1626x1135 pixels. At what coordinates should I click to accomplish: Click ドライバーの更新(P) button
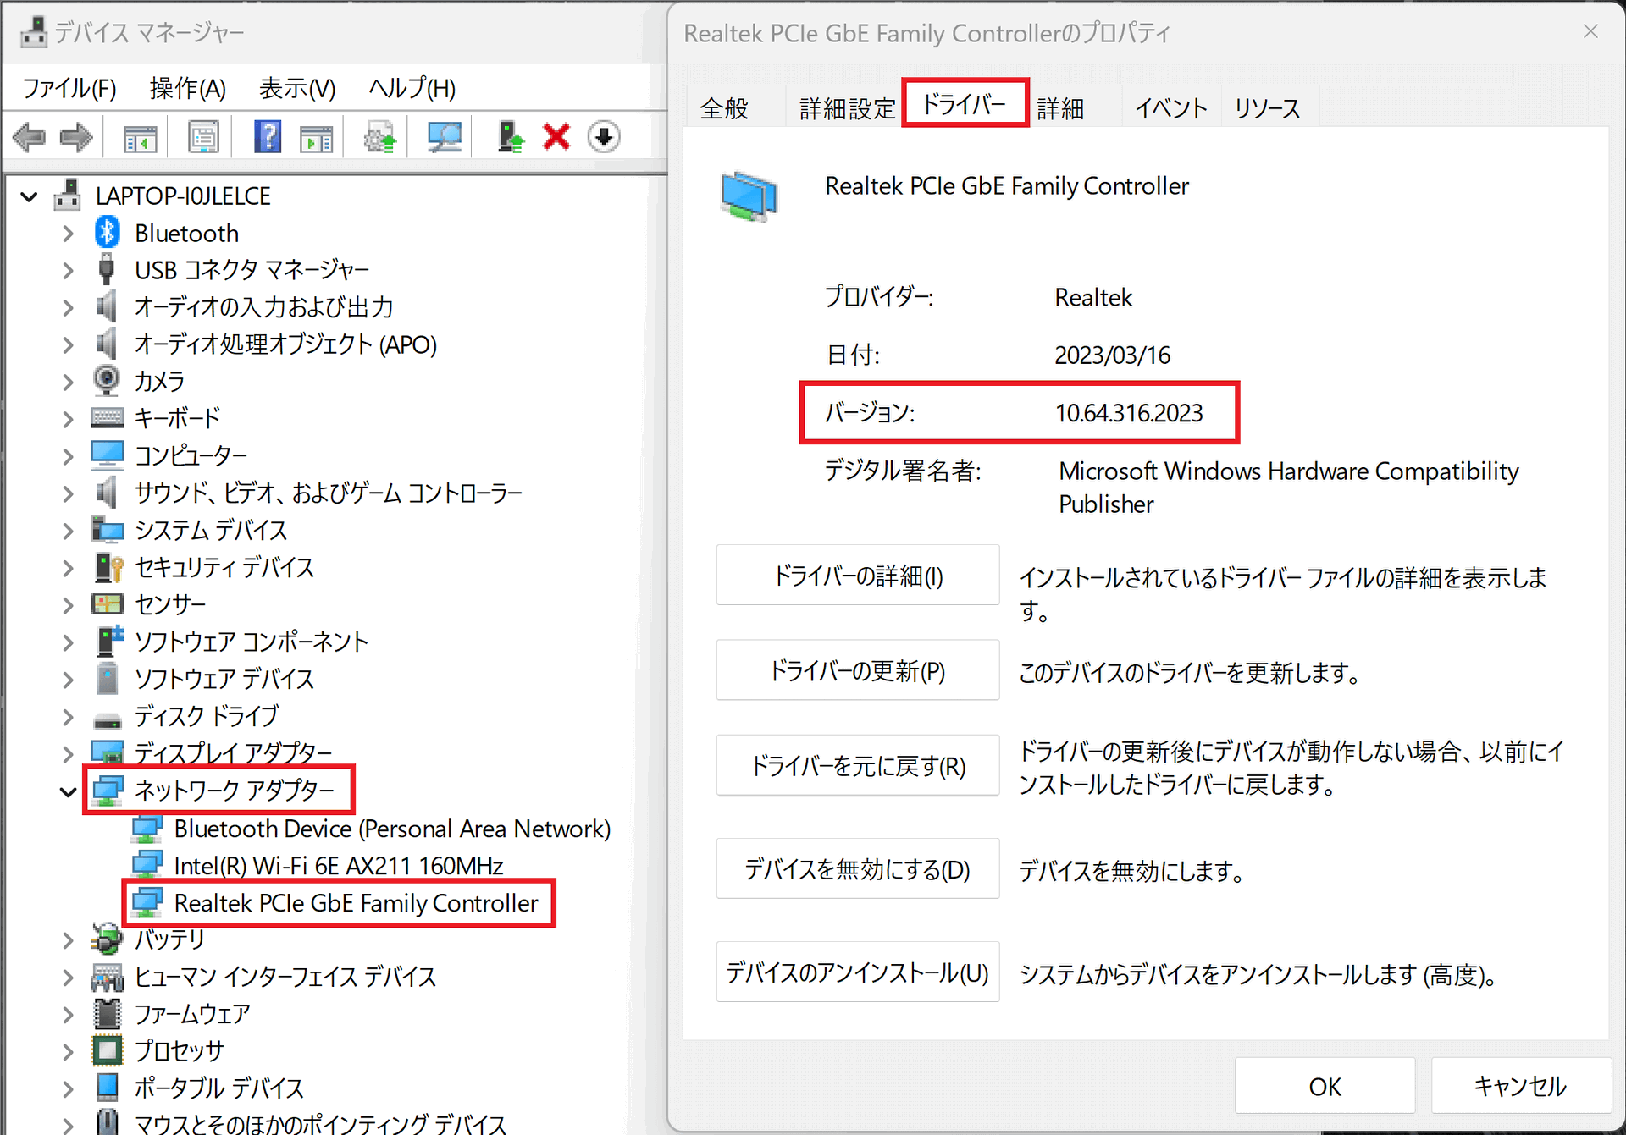[858, 670]
